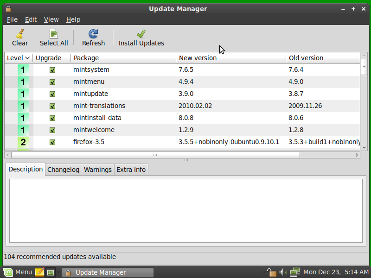The height and width of the screenshot is (278, 371).
Task: Click the vertical scrollbar thumb of package list
Action: coord(364,67)
